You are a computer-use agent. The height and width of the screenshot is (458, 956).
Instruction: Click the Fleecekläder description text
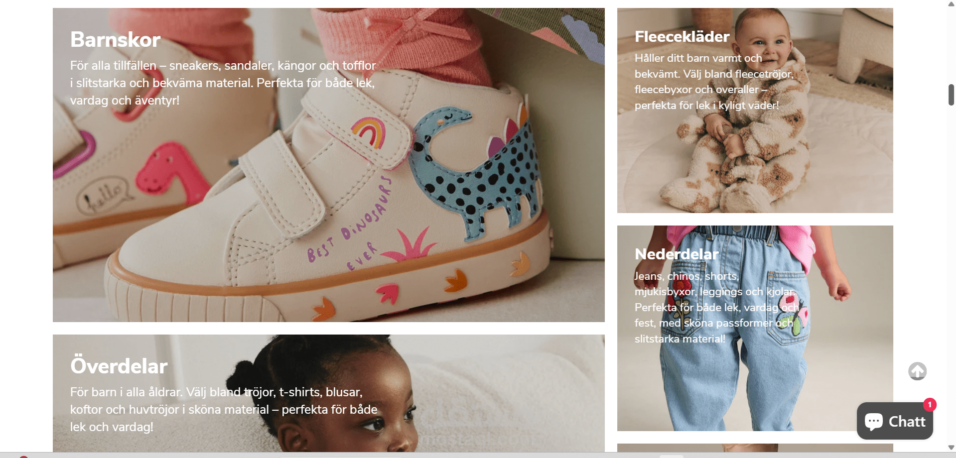coord(714,82)
